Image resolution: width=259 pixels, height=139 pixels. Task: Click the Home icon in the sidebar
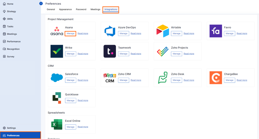coord(4,4)
